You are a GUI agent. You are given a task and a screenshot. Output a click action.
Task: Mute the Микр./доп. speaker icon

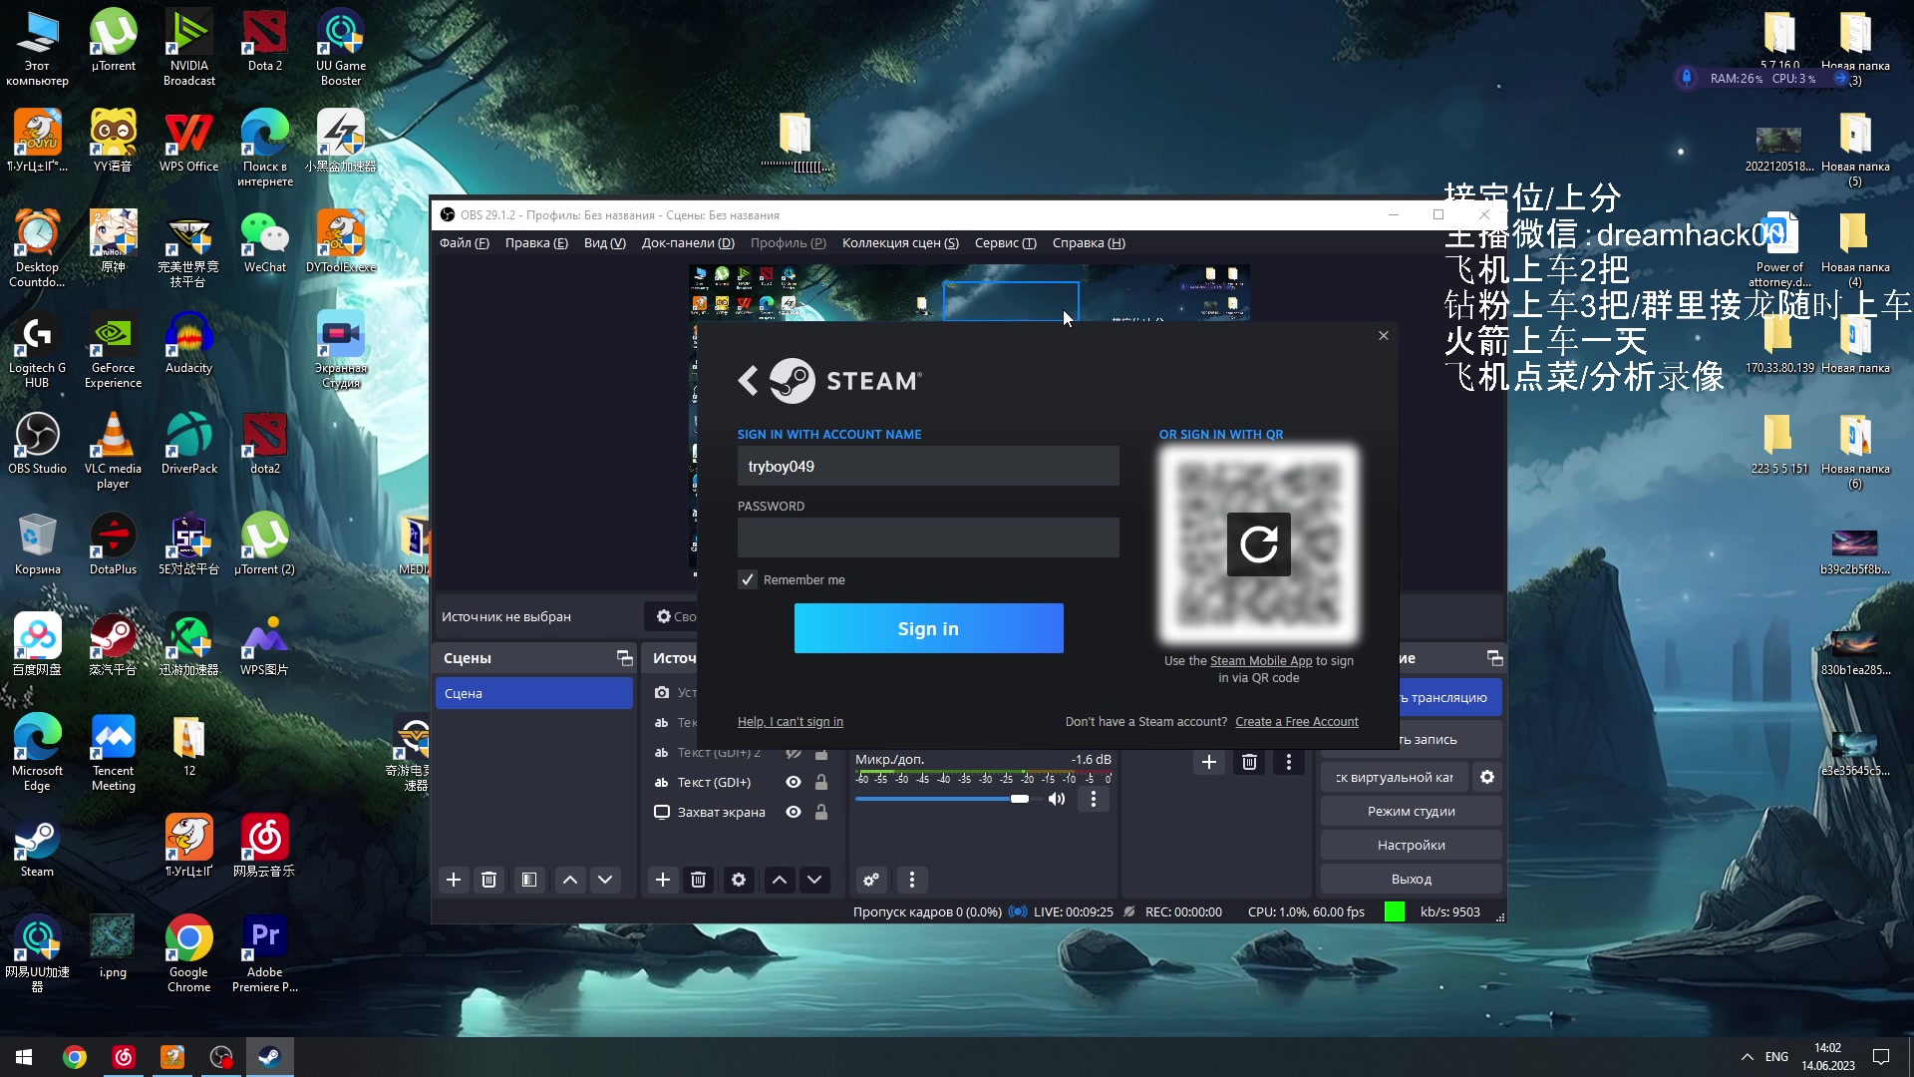point(1057,799)
